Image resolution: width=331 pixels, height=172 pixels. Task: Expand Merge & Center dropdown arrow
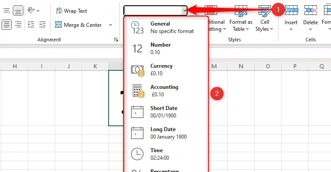(x=110, y=25)
